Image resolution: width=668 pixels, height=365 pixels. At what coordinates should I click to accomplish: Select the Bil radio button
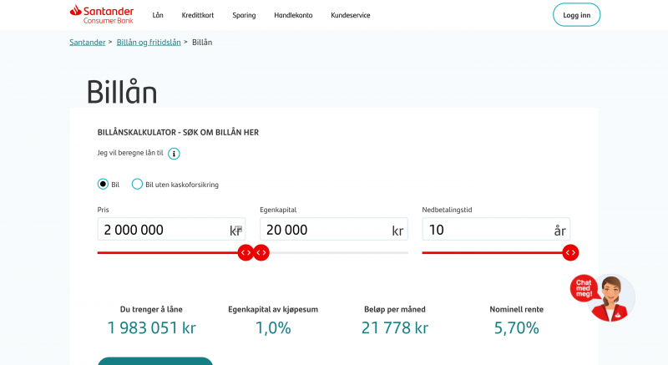[x=103, y=185]
